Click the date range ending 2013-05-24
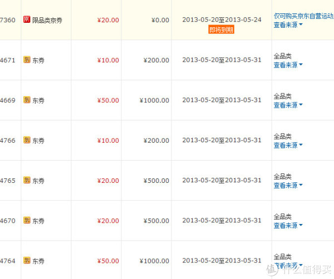 click(222, 20)
